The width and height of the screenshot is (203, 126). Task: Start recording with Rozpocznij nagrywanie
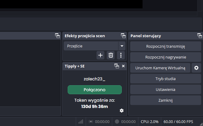click(166, 57)
